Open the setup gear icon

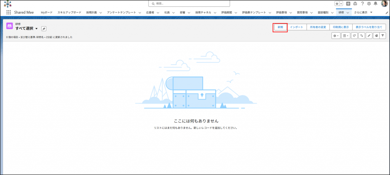369,3
